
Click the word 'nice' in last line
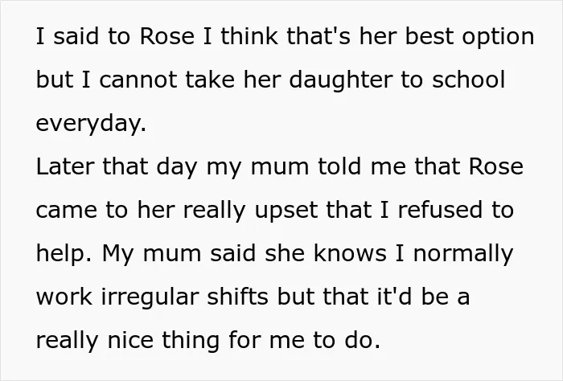[x=130, y=340]
